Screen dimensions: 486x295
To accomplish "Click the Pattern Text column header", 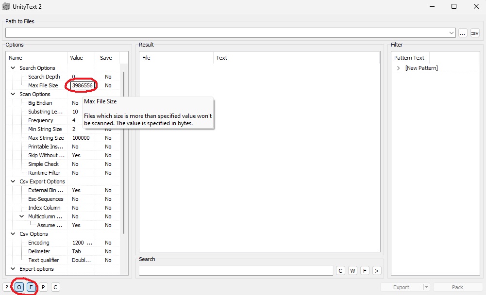I will click(410, 58).
